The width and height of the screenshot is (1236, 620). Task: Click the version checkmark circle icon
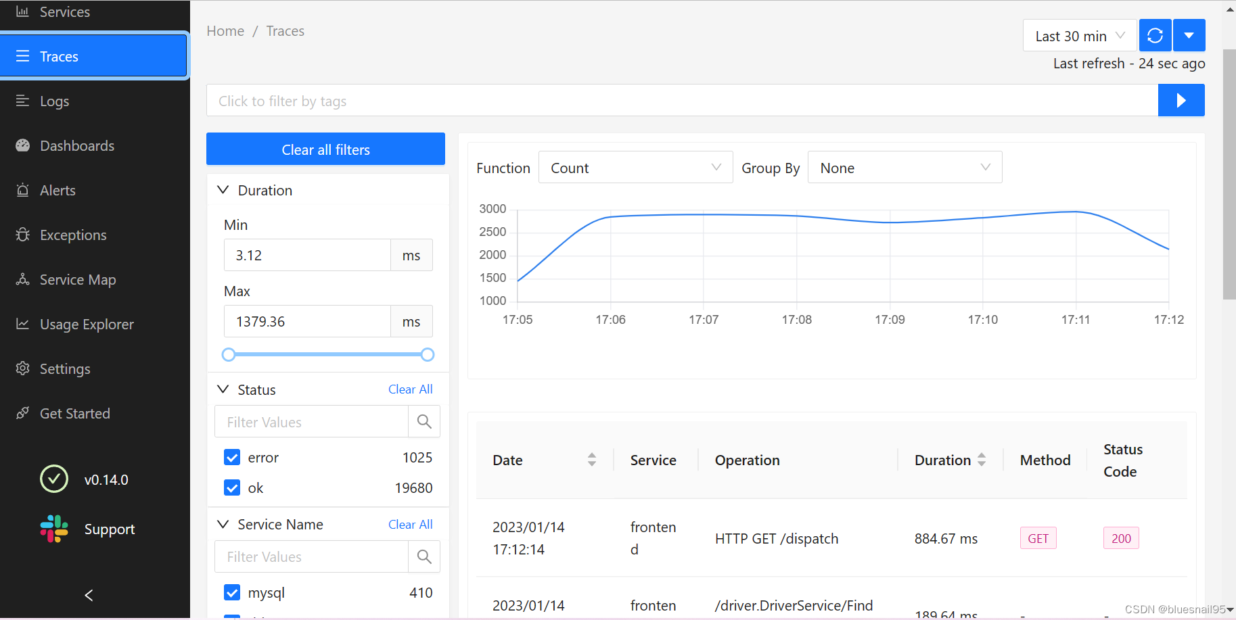point(54,479)
